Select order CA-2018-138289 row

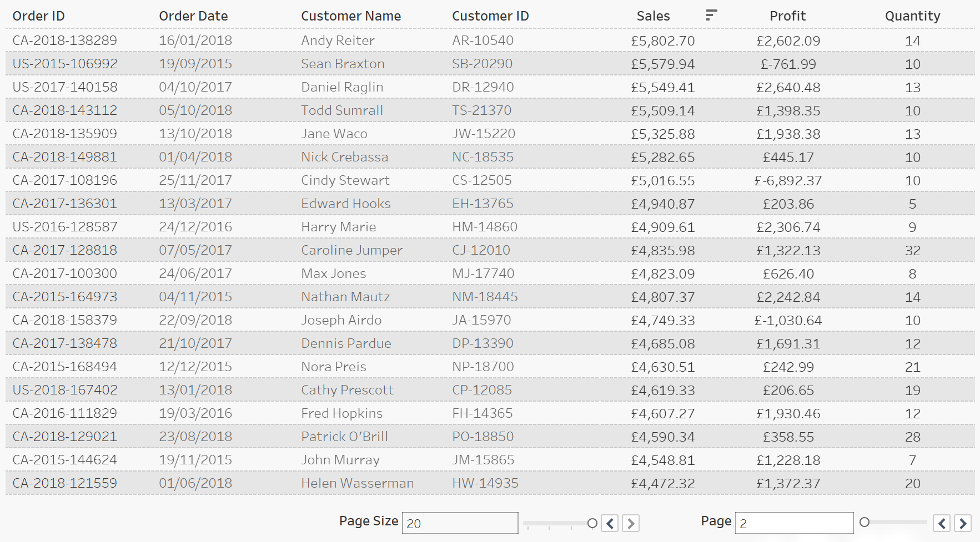490,40
